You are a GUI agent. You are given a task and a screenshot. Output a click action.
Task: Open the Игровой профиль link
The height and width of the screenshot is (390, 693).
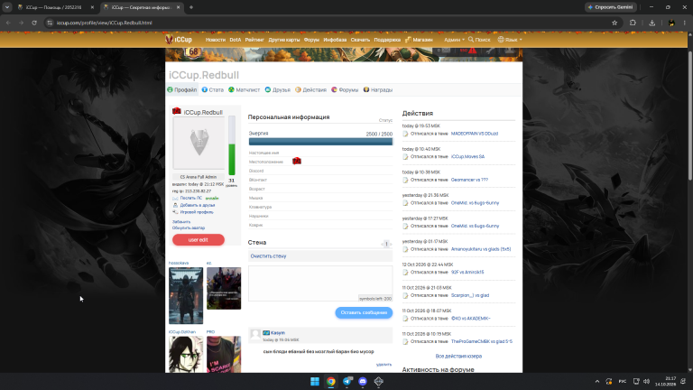[x=196, y=212]
